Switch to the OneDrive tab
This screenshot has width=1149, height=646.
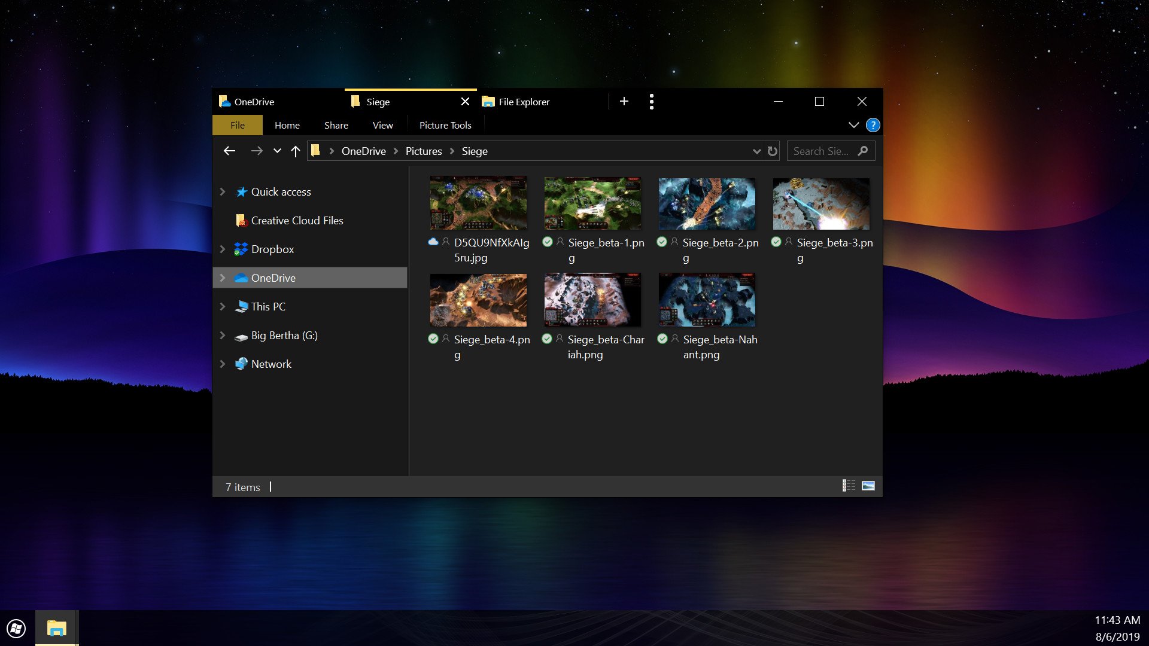(279, 102)
